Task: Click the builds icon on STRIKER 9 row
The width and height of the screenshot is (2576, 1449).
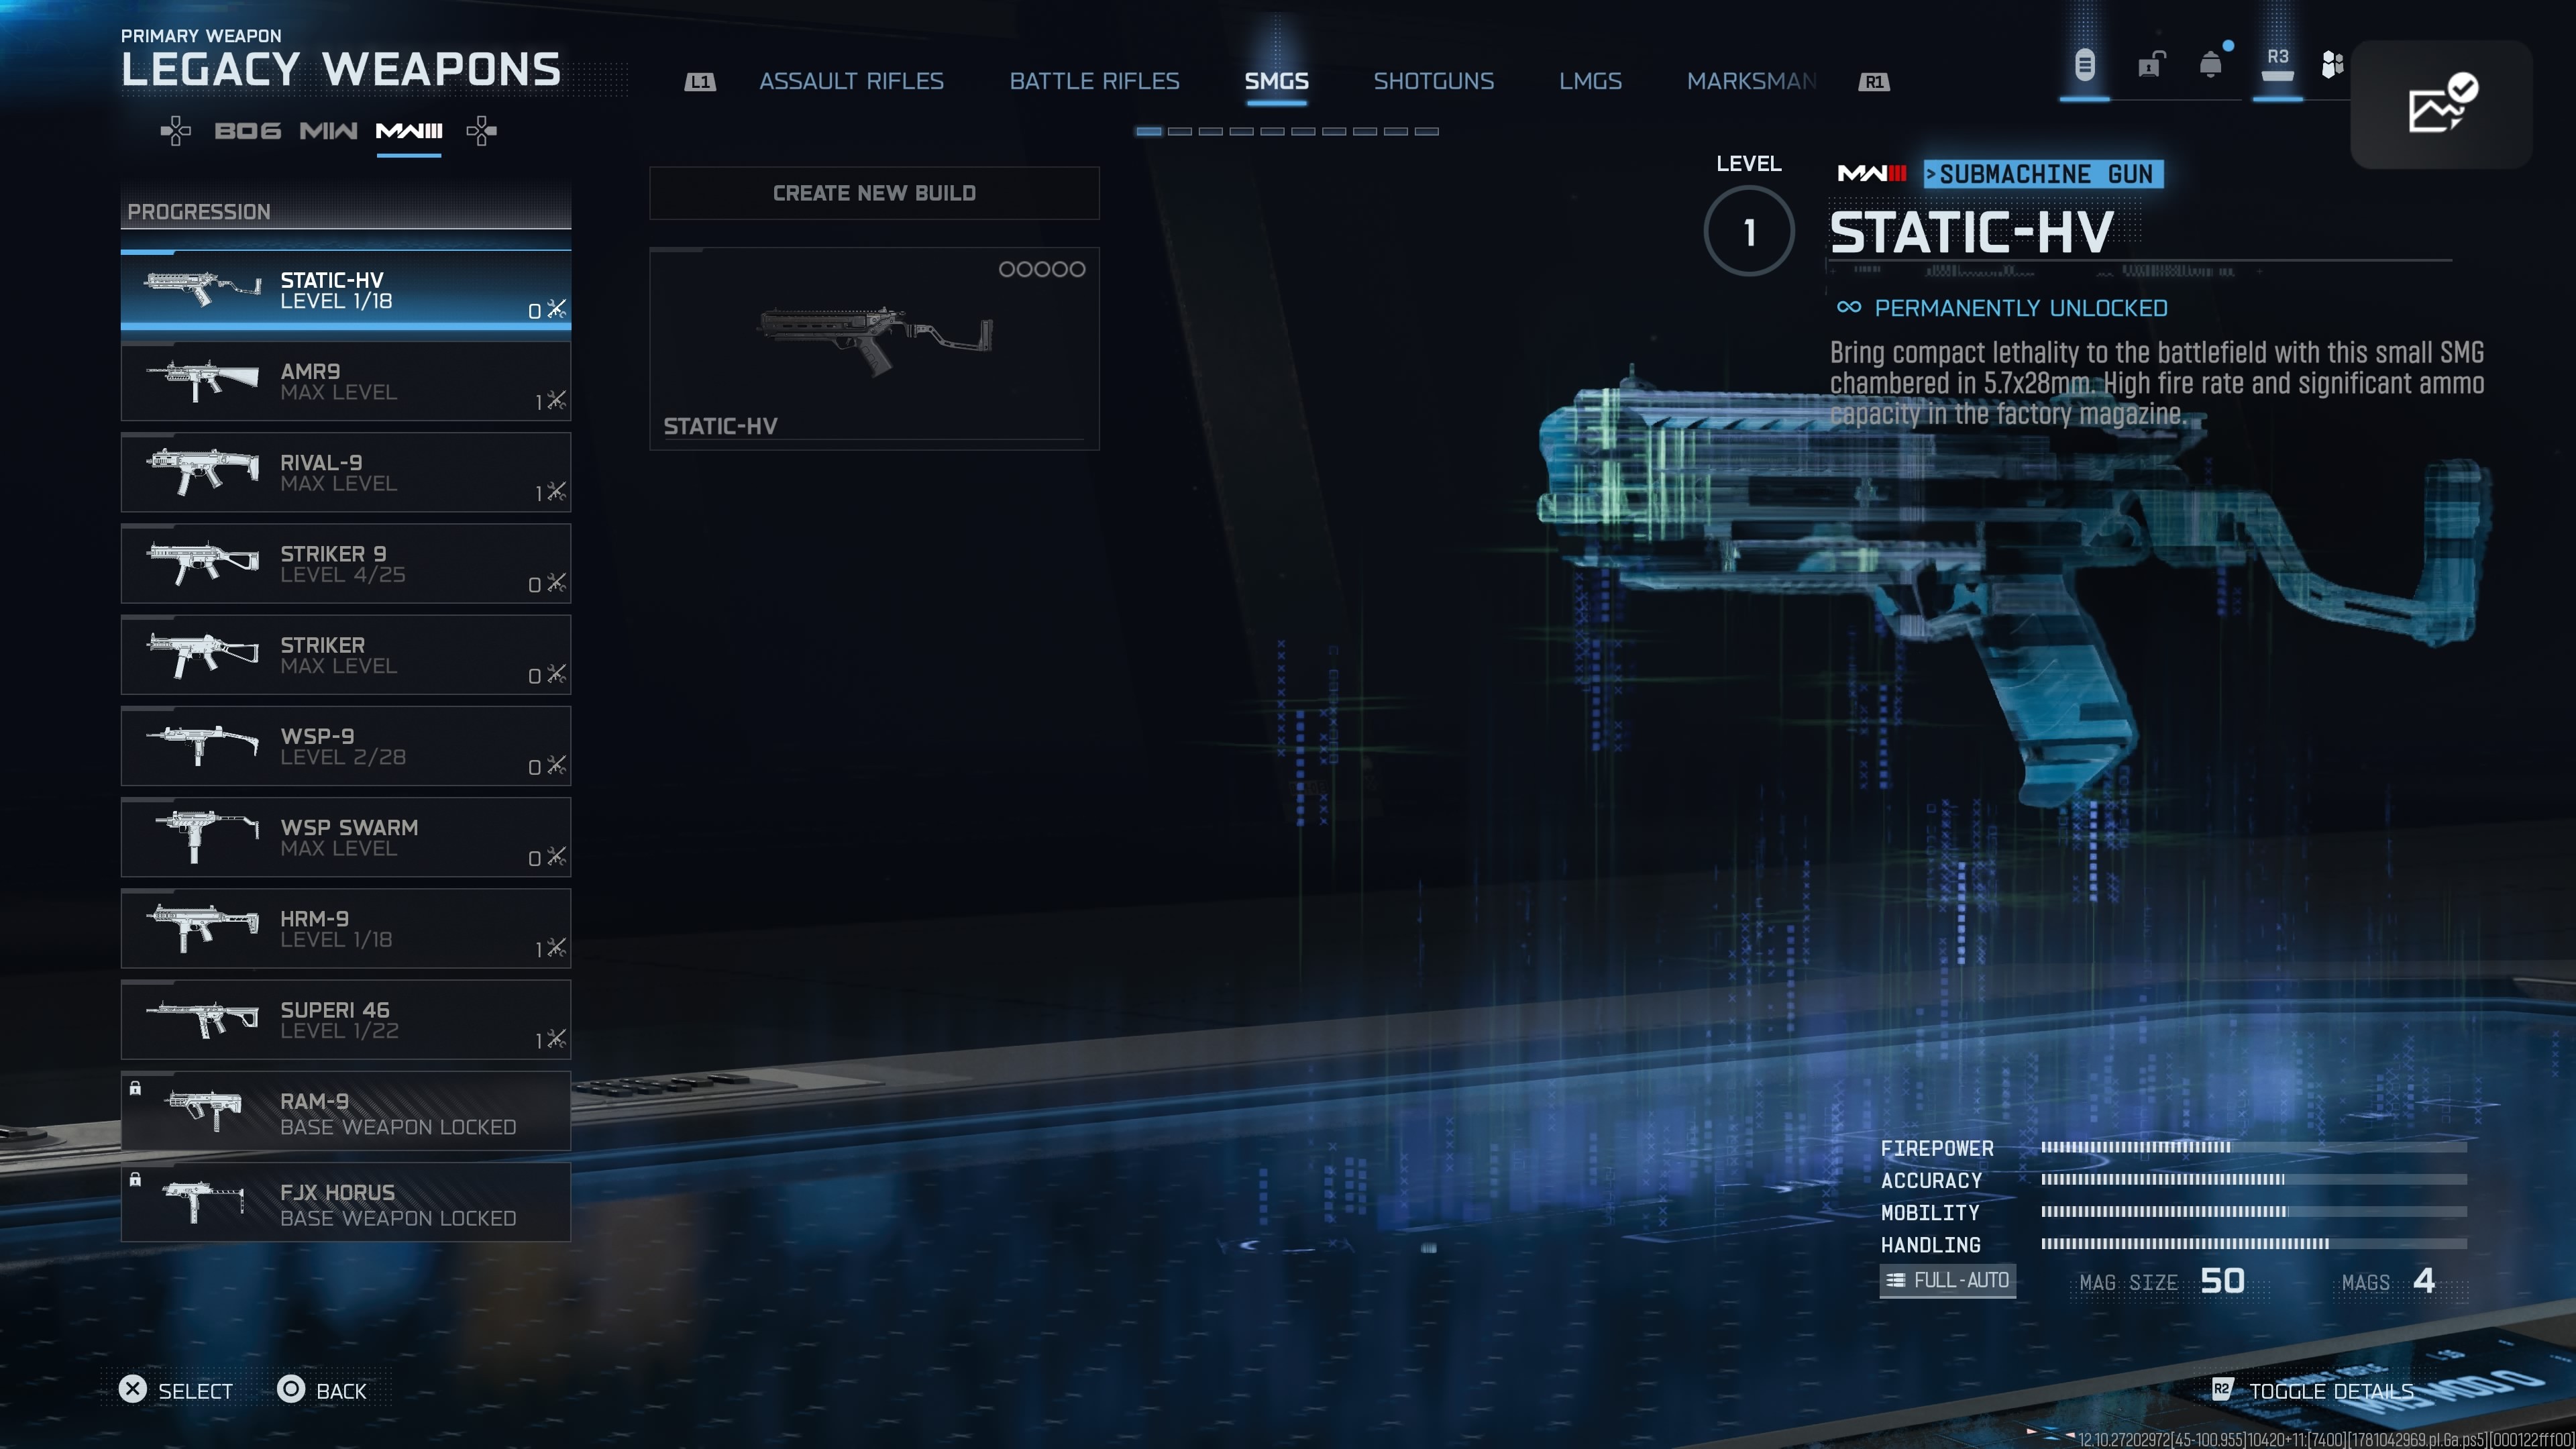Action: [557, 582]
